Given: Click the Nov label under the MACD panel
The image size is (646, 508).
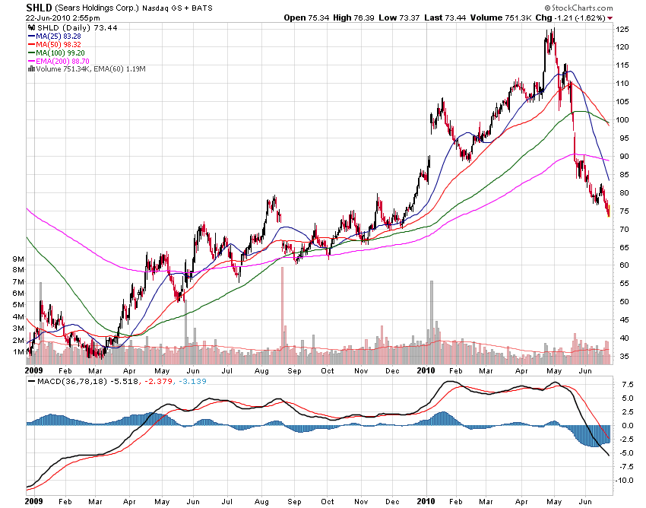Looking at the screenshot, I should [361, 501].
